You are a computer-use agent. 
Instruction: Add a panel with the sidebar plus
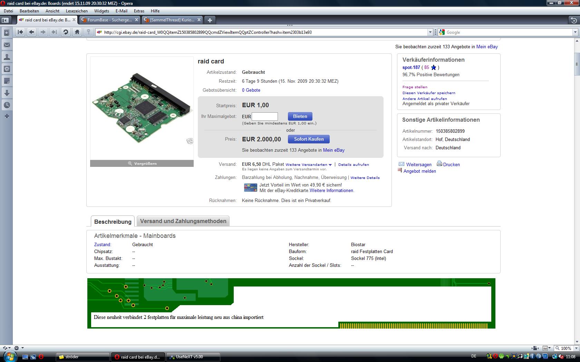[7, 116]
